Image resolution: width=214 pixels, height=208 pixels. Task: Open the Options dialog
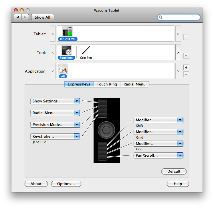click(66, 184)
